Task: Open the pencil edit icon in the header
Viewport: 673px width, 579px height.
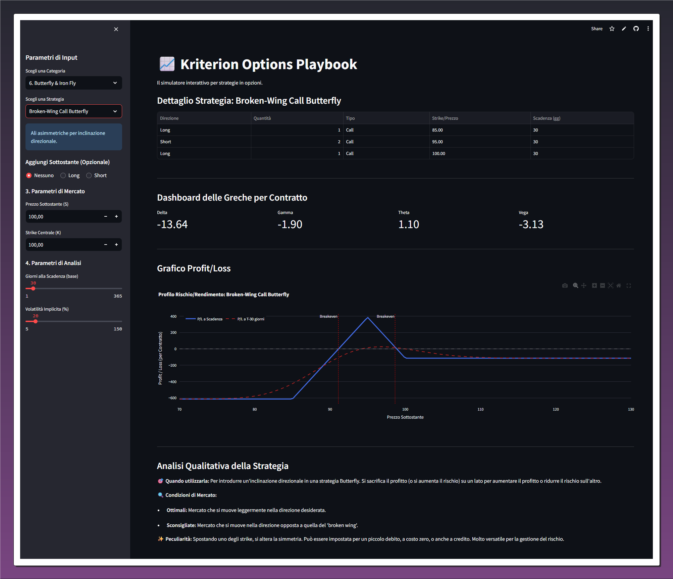Action: point(624,29)
